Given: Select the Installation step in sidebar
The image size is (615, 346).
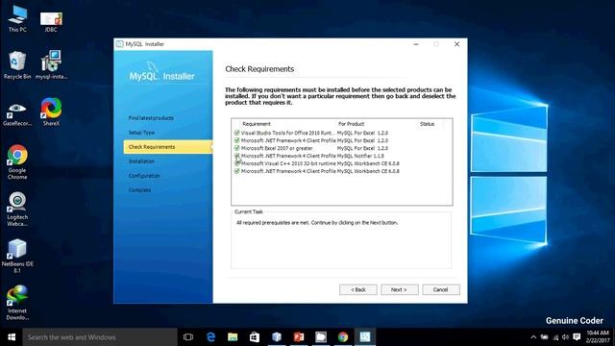Looking at the screenshot, I should pos(141,161).
